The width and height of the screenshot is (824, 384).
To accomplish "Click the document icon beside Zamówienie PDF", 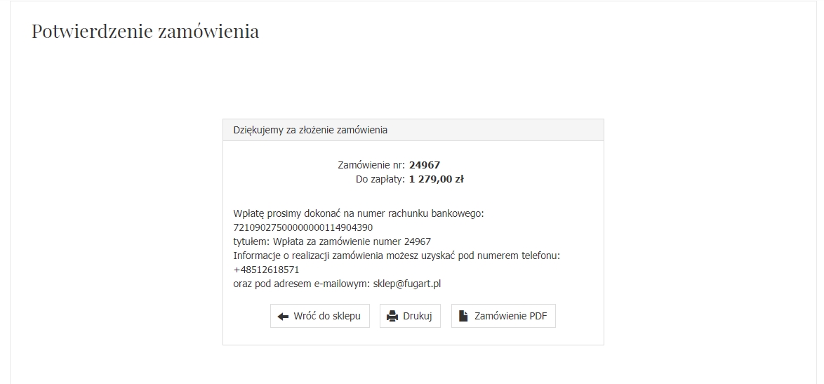I will 463,317.
